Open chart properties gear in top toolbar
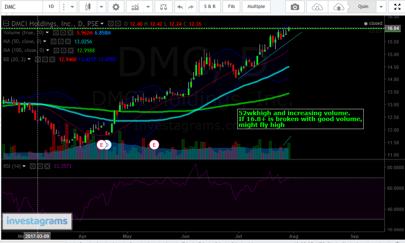405x243 pixels. 116,7
